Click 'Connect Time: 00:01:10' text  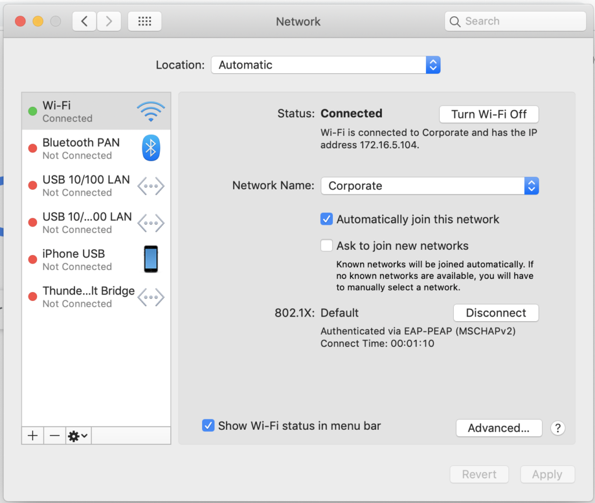click(377, 343)
